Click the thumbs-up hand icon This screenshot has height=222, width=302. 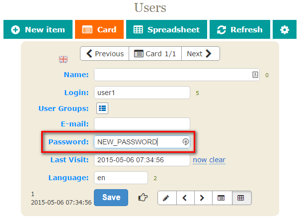[x=143, y=197]
